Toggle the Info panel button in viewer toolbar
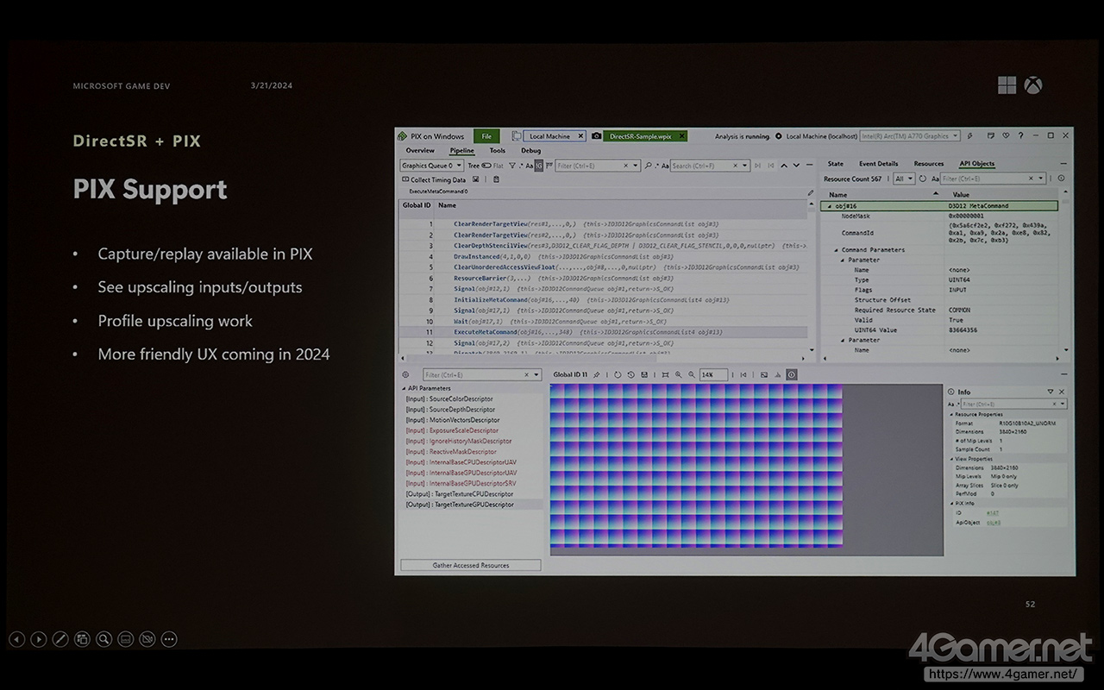Image resolution: width=1104 pixels, height=690 pixels. pyautogui.click(x=792, y=375)
